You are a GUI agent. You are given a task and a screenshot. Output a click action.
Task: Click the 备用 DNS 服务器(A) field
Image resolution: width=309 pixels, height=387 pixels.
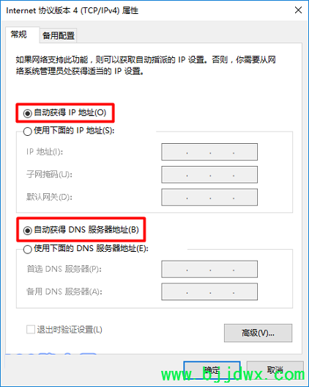[x=209, y=292]
